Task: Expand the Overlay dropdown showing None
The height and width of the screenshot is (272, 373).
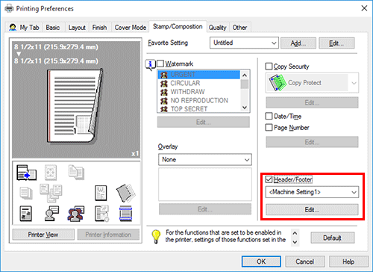Action: click(205, 159)
